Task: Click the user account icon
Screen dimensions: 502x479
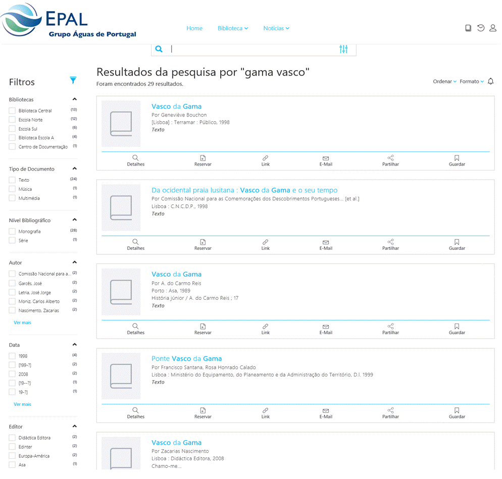Action: click(x=493, y=28)
